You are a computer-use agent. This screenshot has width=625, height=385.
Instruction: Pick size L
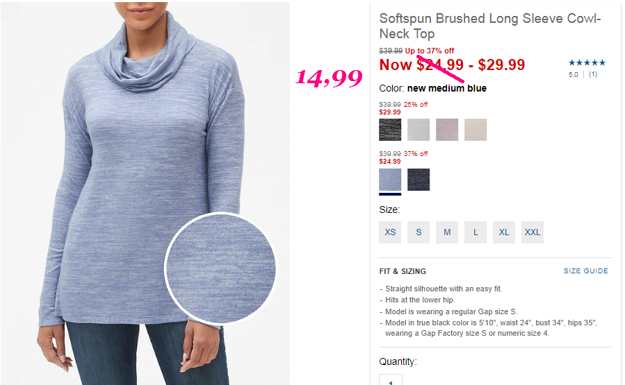point(476,232)
